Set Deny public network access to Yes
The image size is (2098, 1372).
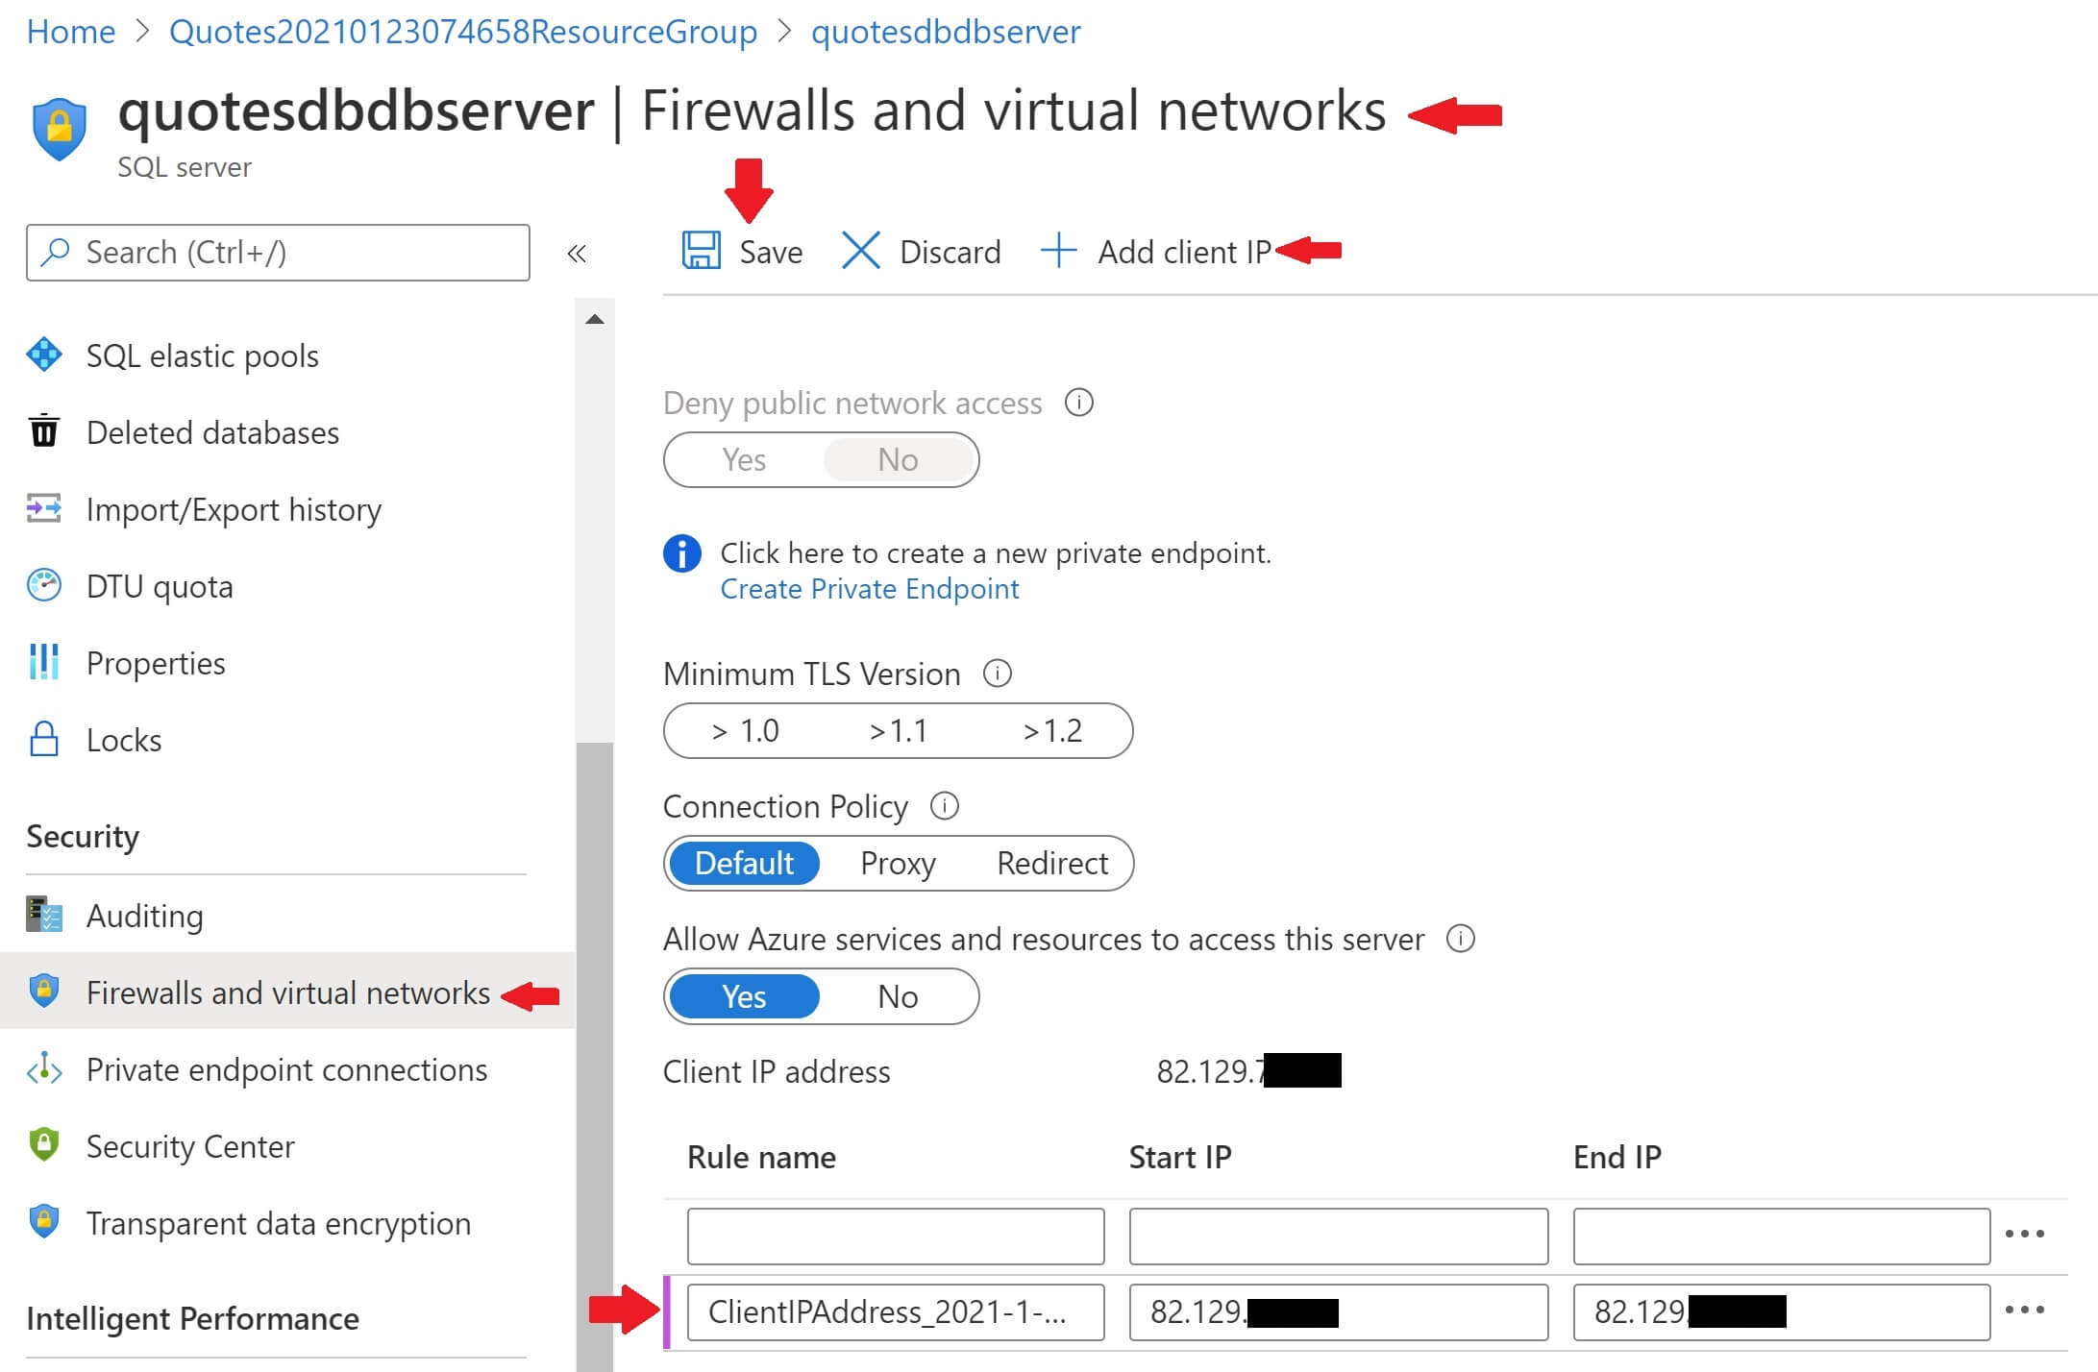click(x=744, y=459)
